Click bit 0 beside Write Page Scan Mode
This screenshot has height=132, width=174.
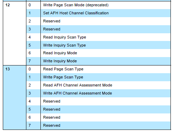pyautogui.click(x=30, y=5)
